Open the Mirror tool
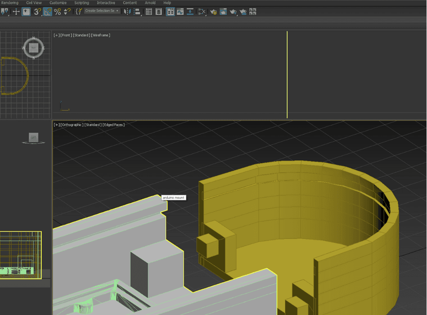The width and height of the screenshot is (427, 315). (127, 12)
